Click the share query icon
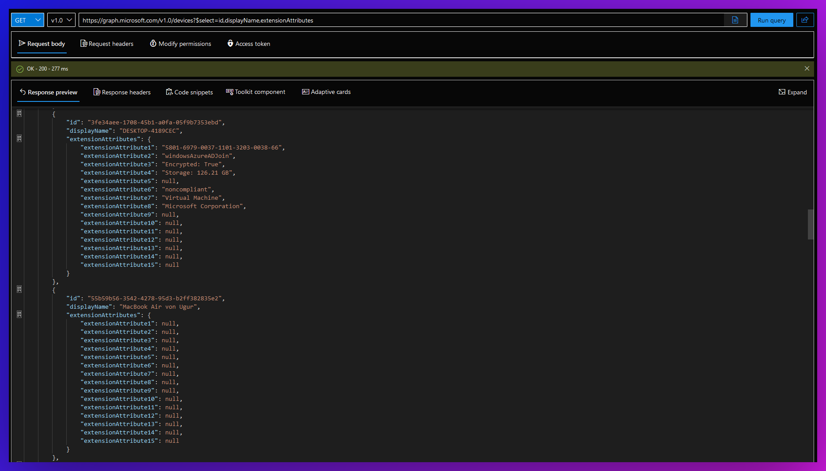The width and height of the screenshot is (826, 471). 805,20
